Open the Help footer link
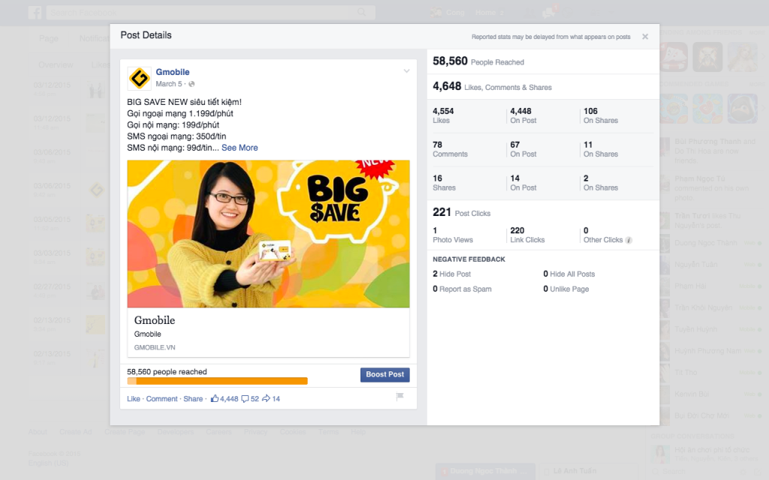The height and width of the screenshot is (480, 769). 358,432
